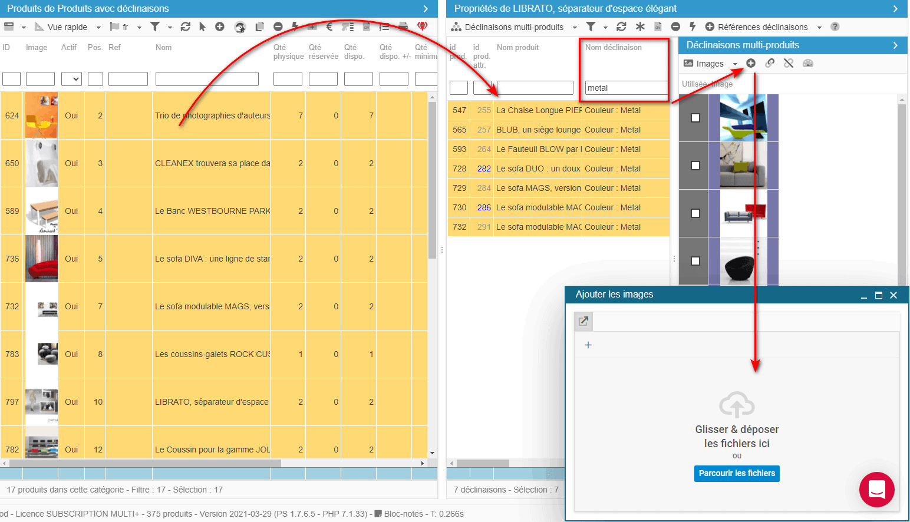This screenshot has height=522, width=910.
Task: Open the Bloc-notes link in status bar
Action: coord(403,514)
